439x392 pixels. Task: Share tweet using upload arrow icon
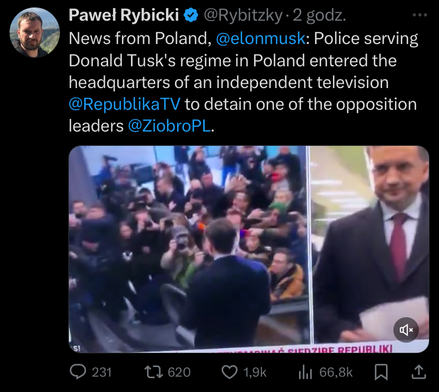click(x=418, y=372)
